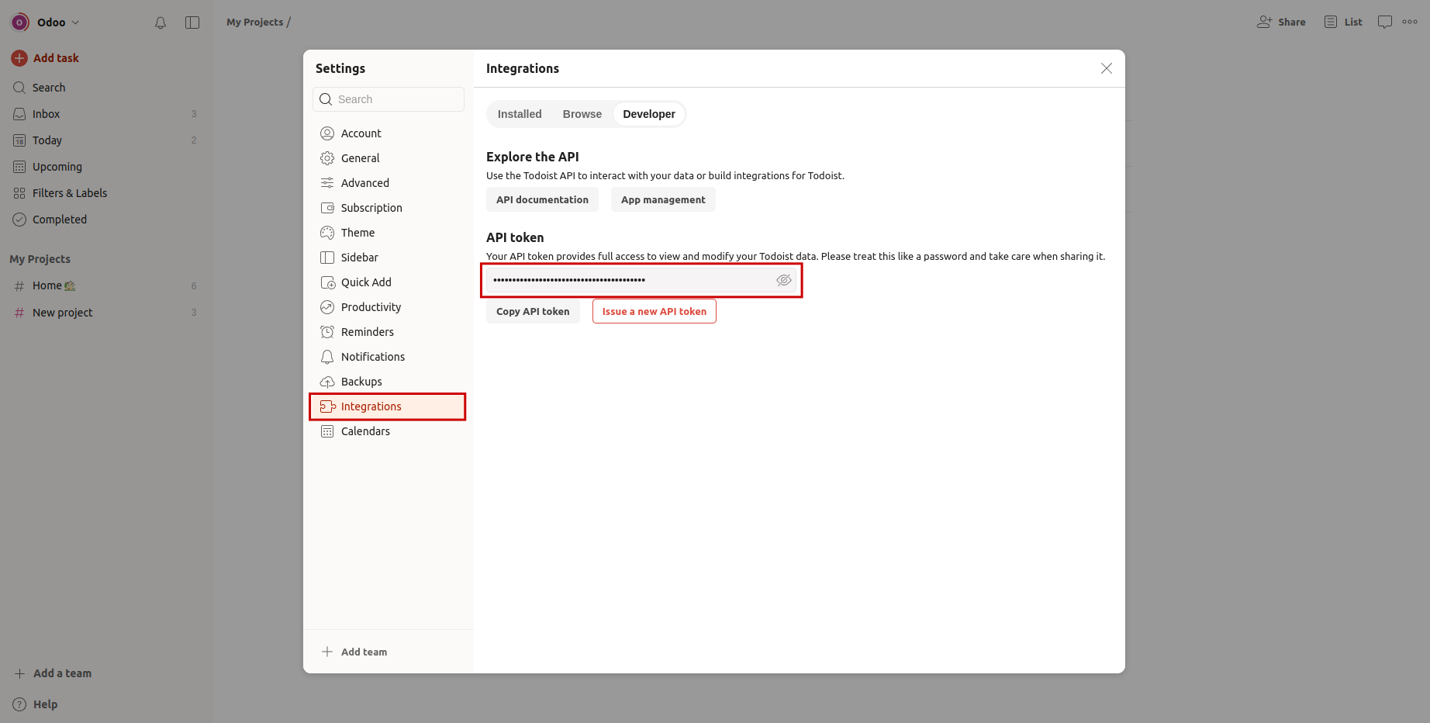Click the General gear icon

pos(327,158)
